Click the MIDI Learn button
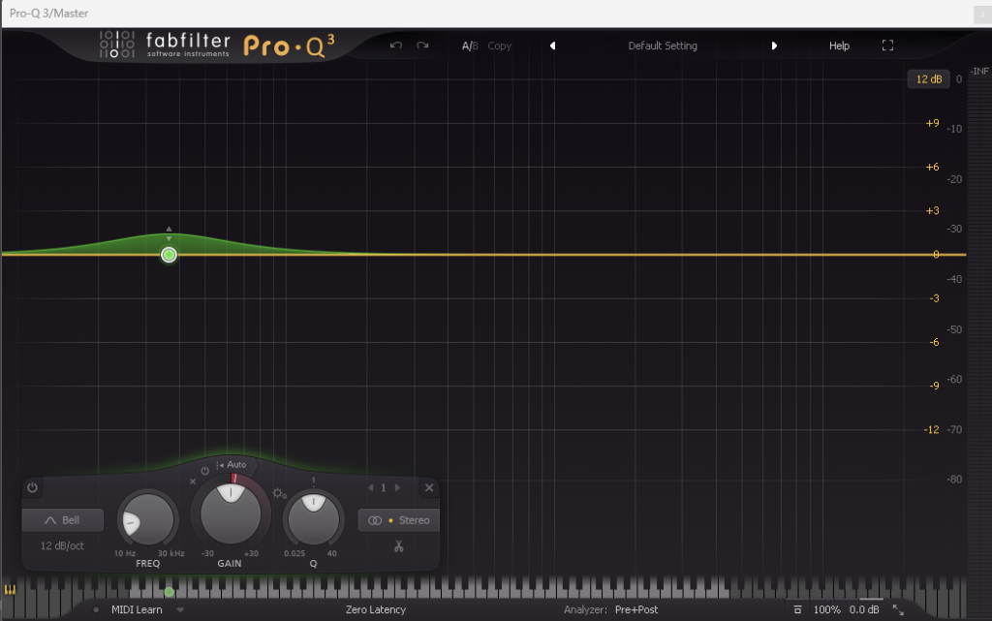This screenshot has width=992, height=621. coord(137,609)
